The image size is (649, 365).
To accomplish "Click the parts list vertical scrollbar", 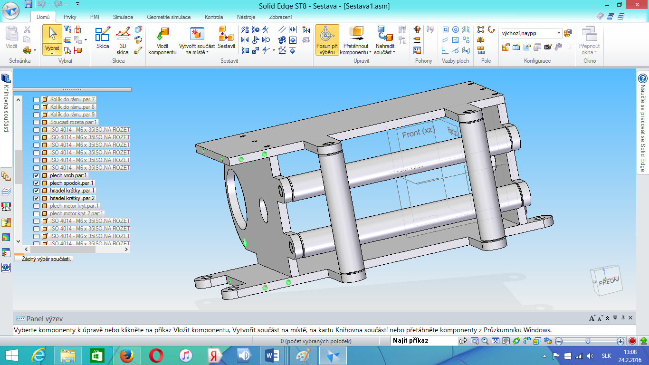I will pos(19,167).
